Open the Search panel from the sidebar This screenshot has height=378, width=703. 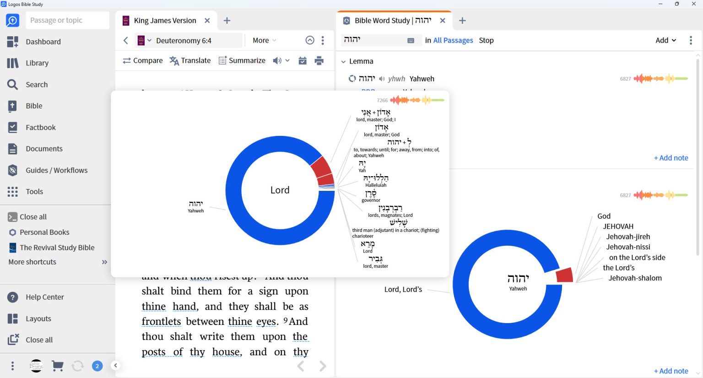coord(37,84)
